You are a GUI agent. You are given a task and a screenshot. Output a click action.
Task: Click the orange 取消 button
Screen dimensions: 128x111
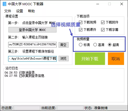116,59
